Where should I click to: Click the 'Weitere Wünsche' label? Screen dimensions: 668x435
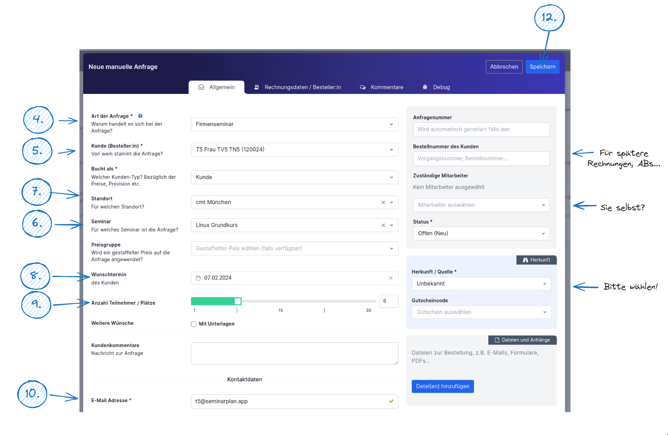coord(112,324)
